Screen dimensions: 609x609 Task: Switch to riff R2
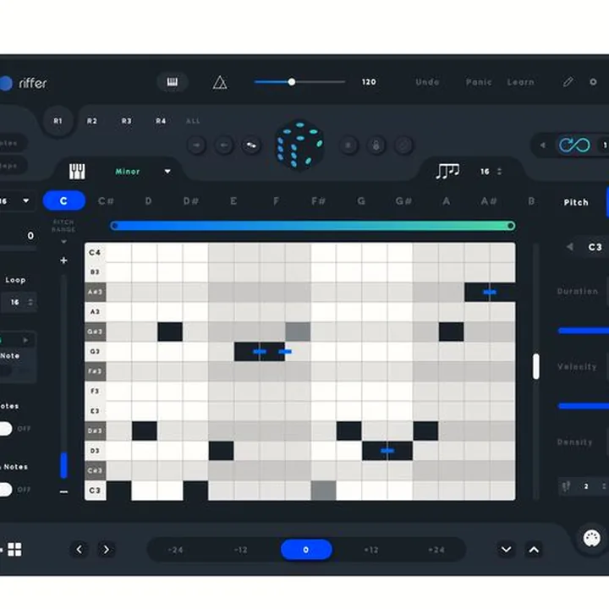[x=92, y=121]
